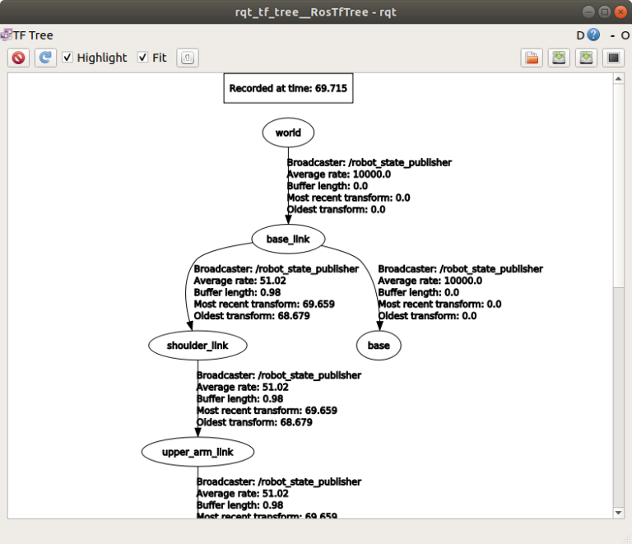The image size is (632, 544).
Task: Select the base_link frame node
Action: [x=288, y=239]
